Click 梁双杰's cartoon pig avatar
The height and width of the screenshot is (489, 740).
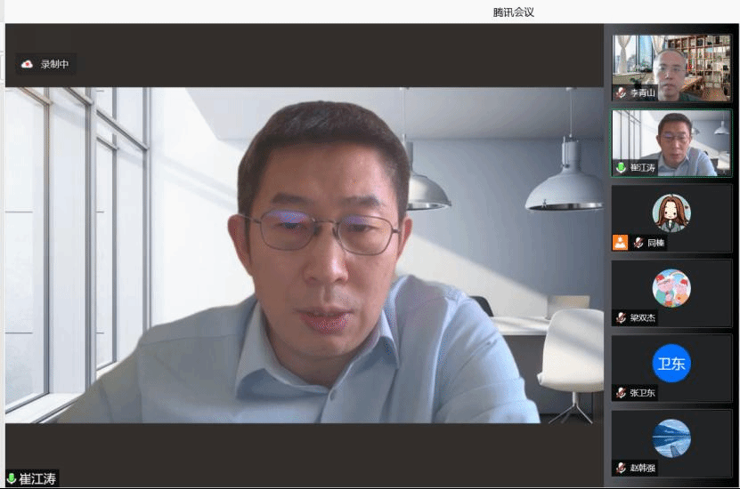tap(671, 287)
